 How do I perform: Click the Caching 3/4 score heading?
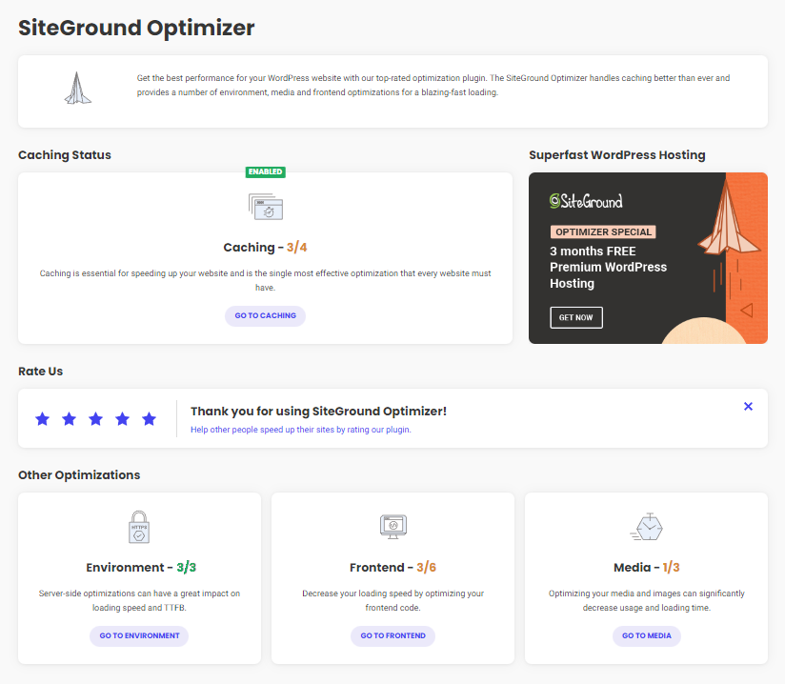click(x=265, y=247)
